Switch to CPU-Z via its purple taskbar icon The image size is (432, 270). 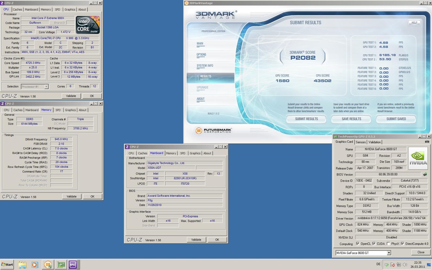[73, 265]
